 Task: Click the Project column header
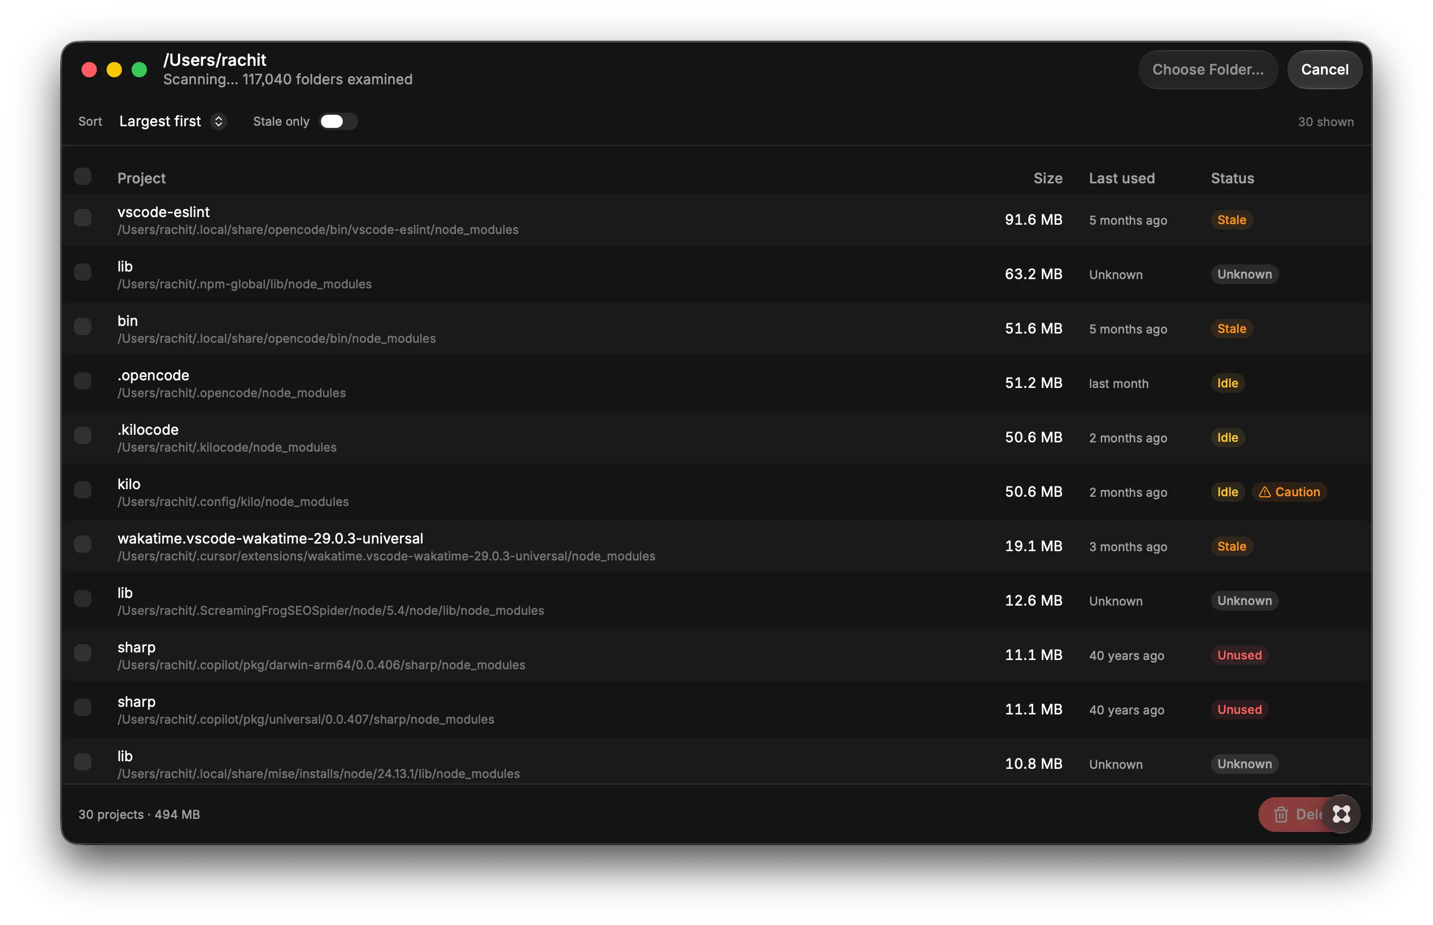[141, 178]
